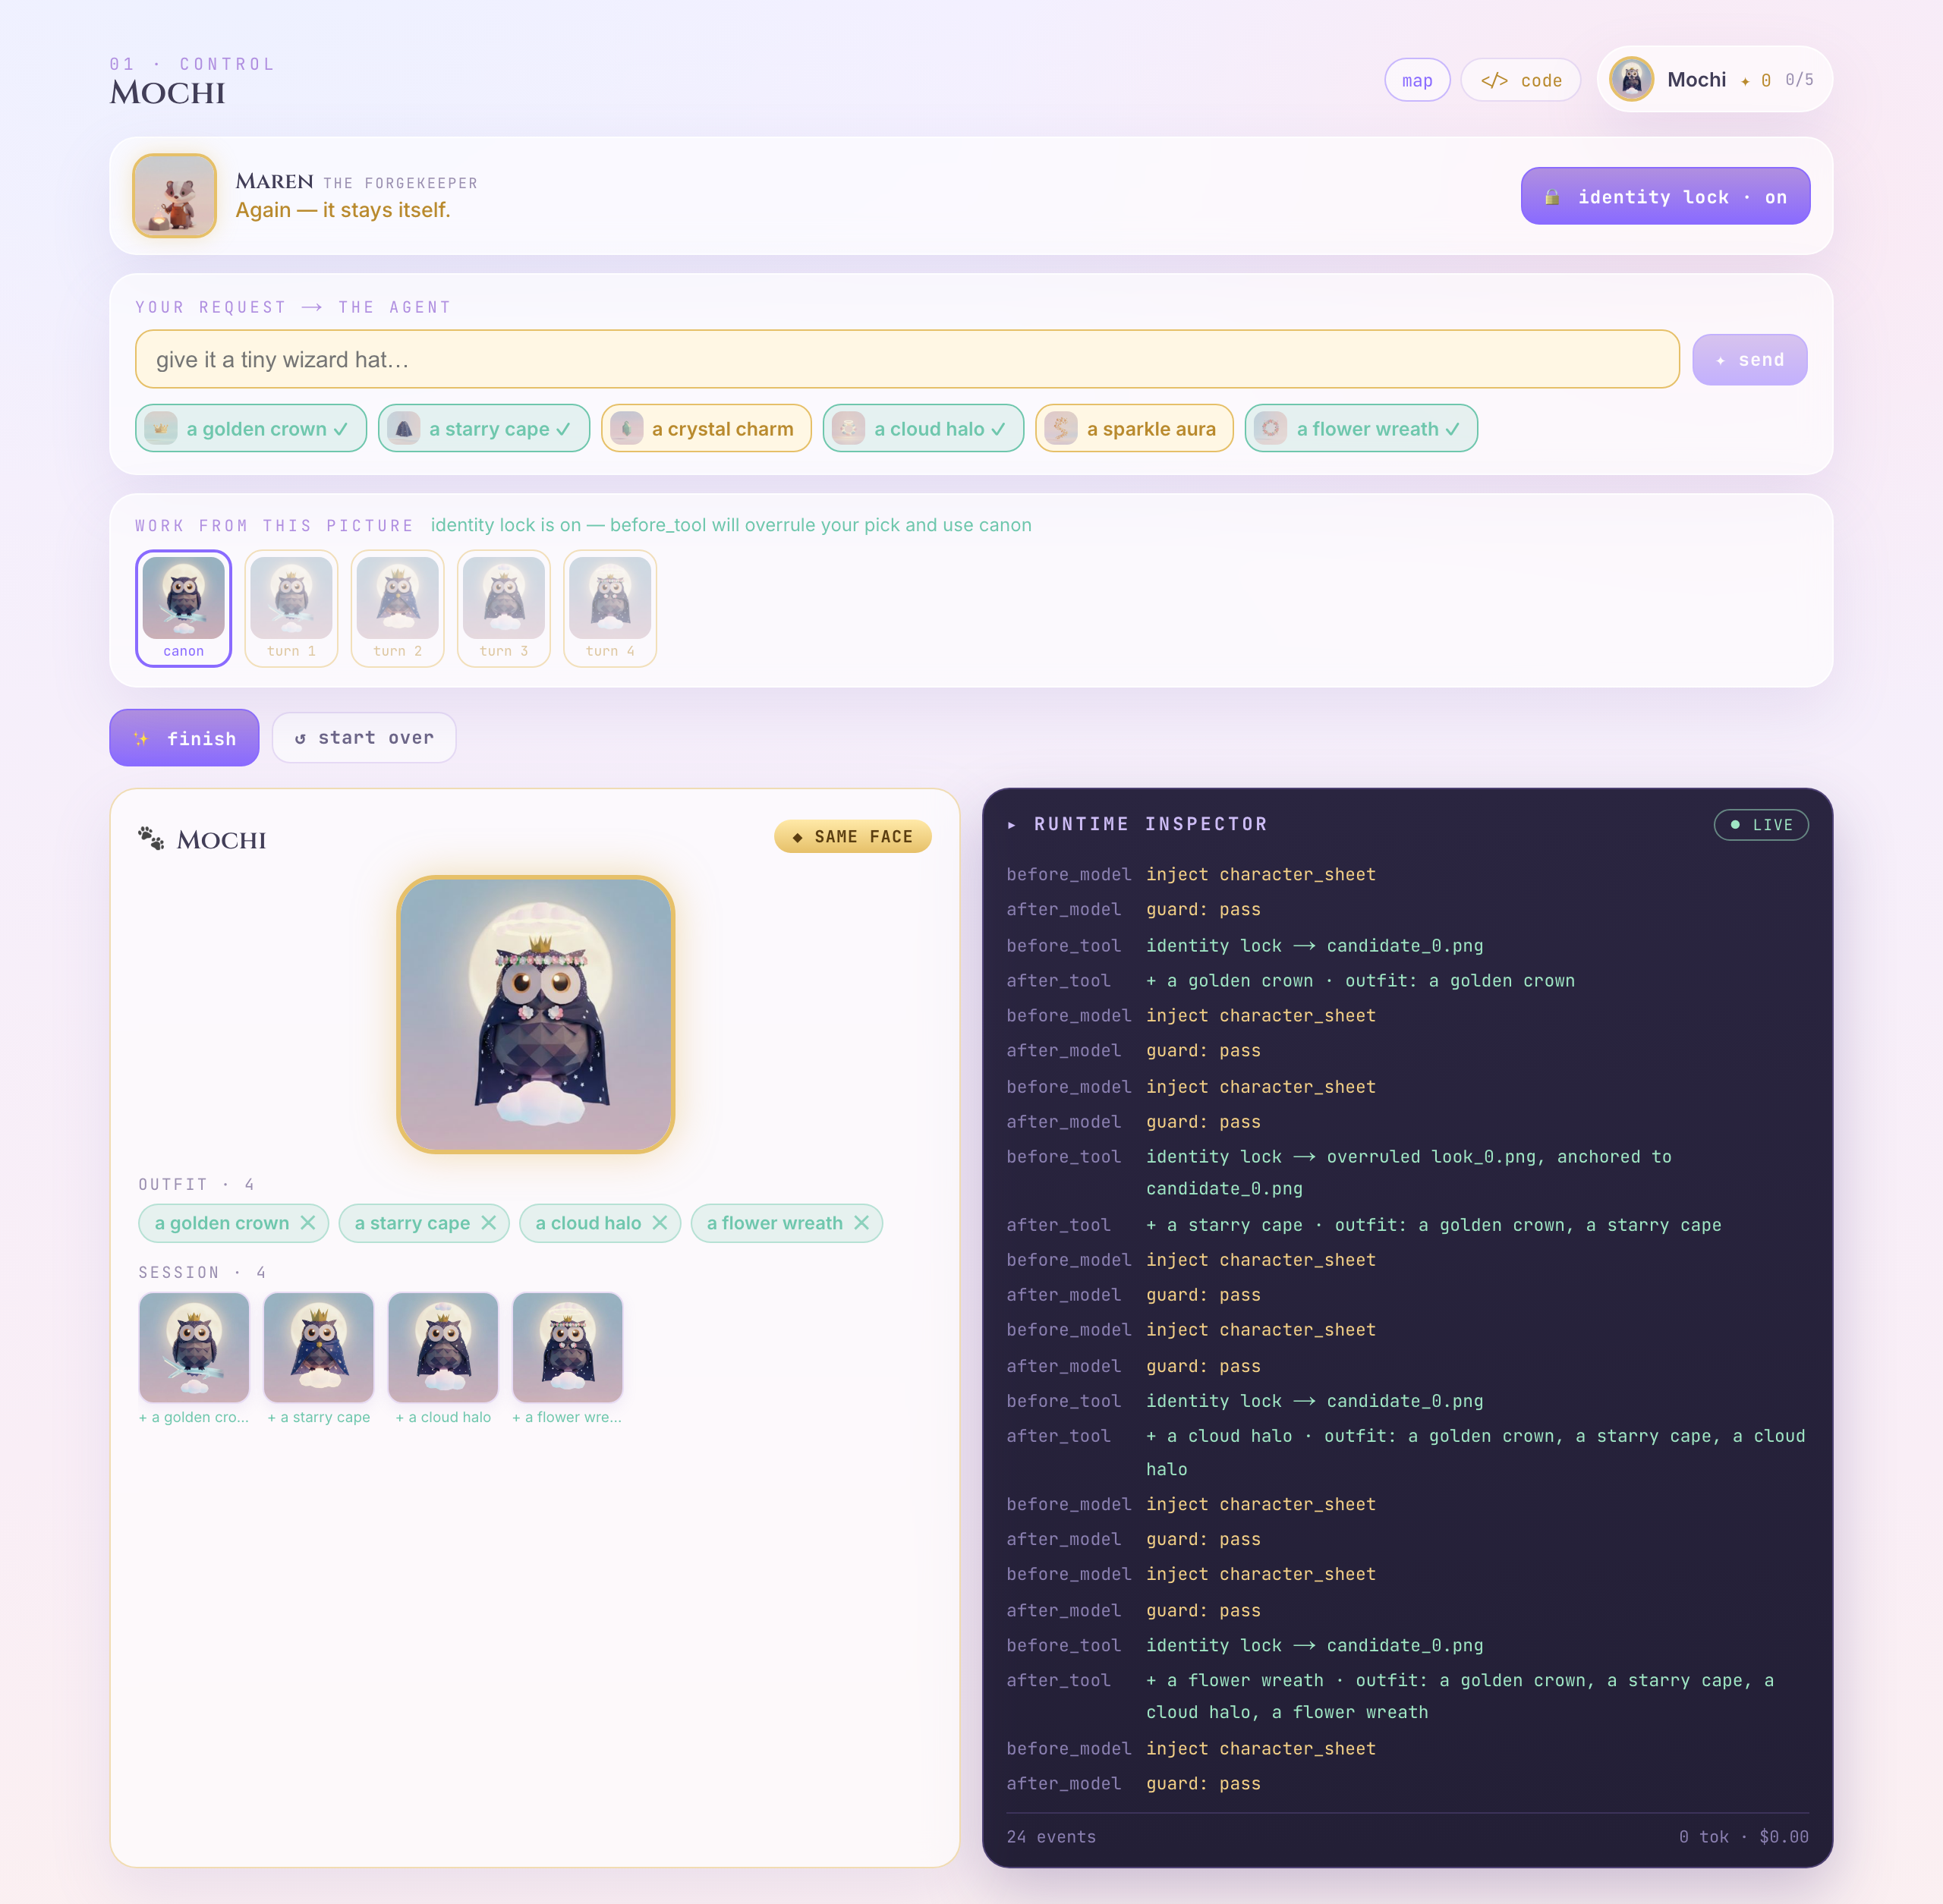1943x1904 pixels.
Task: Remove a flower wreath outfit tag
Action: tap(861, 1223)
